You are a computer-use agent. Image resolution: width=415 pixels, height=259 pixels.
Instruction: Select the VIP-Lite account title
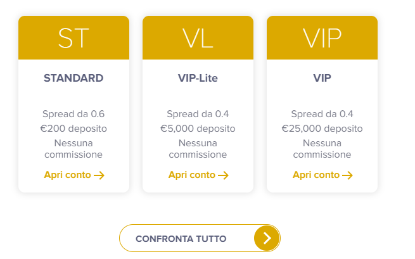[x=198, y=78]
